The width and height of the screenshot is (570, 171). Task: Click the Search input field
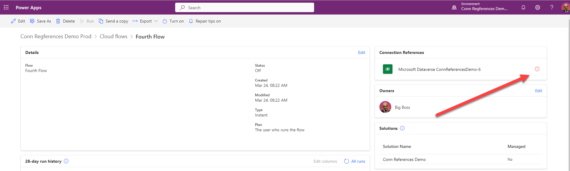tap(245, 8)
